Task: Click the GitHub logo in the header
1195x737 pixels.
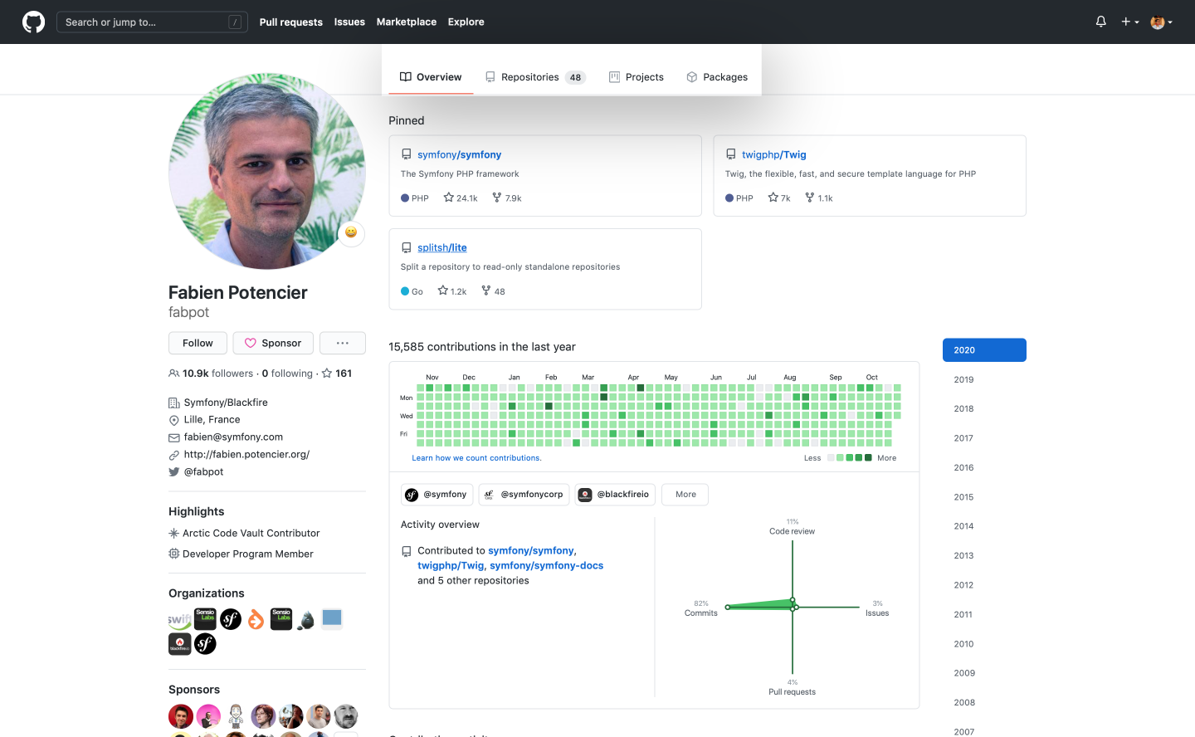Action: coord(33,22)
